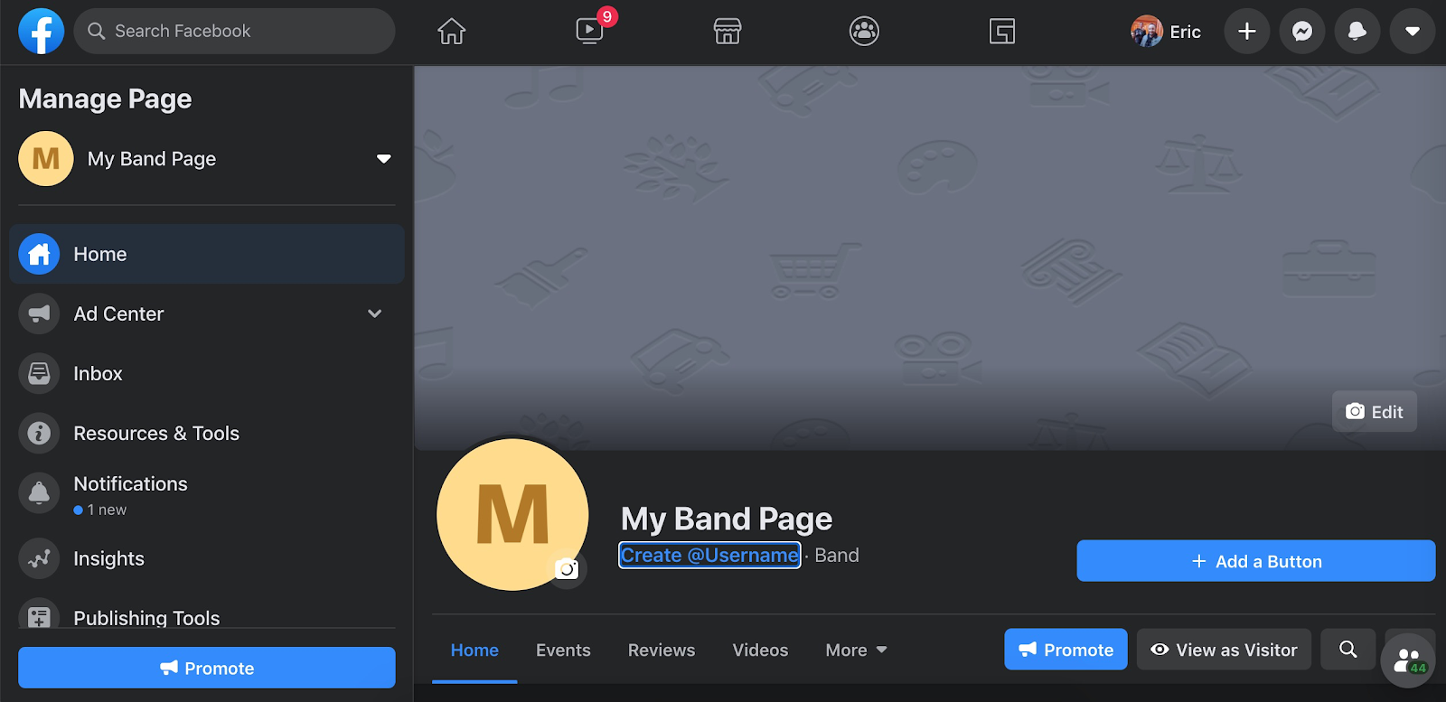Image resolution: width=1446 pixels, height=702 pixels.
Task: Edit the cover photo
Action: (x=1375, y=412)
